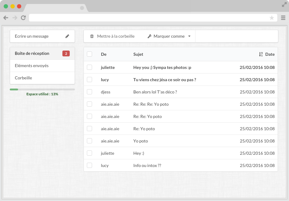
Task: Click the browser back arrow
Action: [6, 18]
